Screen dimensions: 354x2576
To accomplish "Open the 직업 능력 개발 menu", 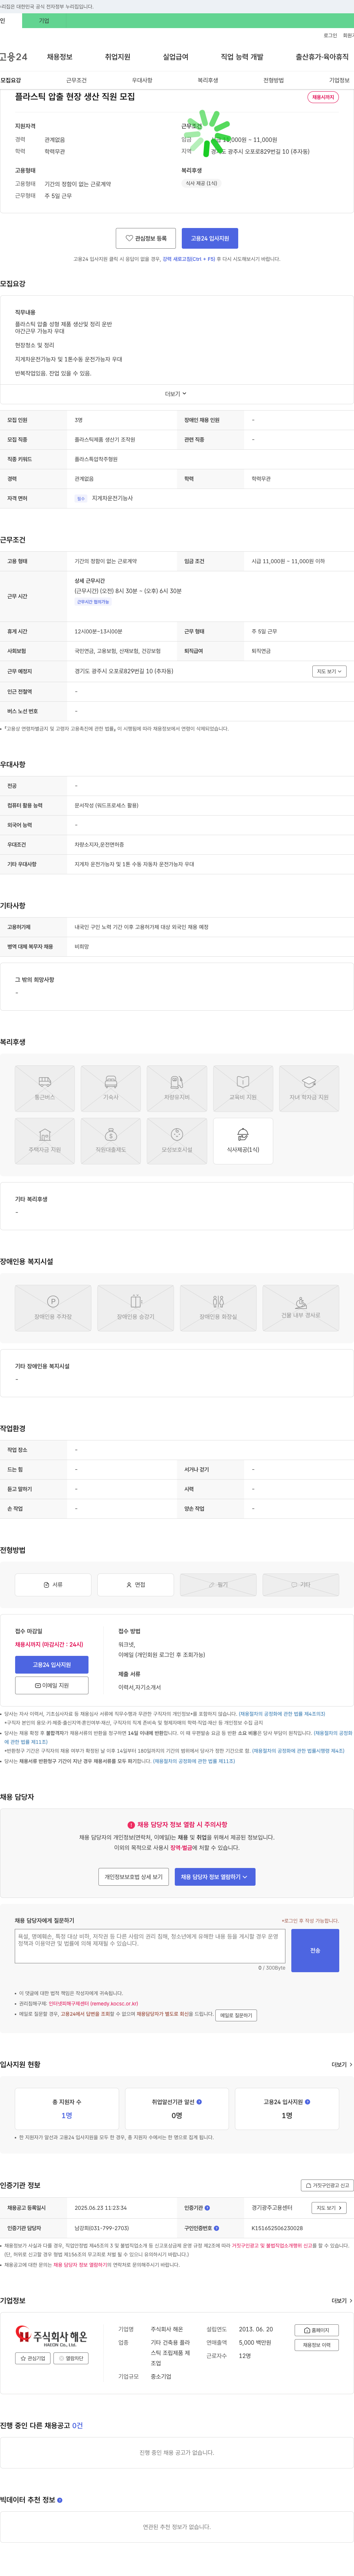I will tap(242, 57).
